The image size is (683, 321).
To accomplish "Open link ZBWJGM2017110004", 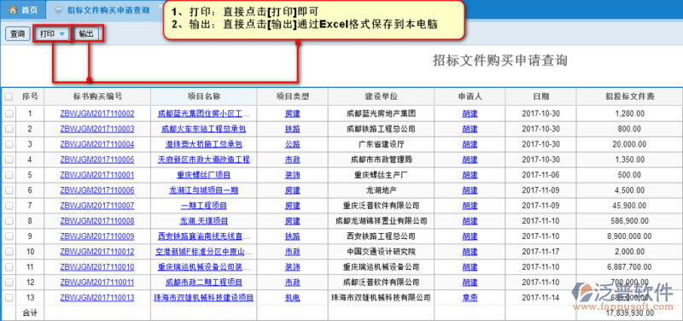I will coord(97,144).
